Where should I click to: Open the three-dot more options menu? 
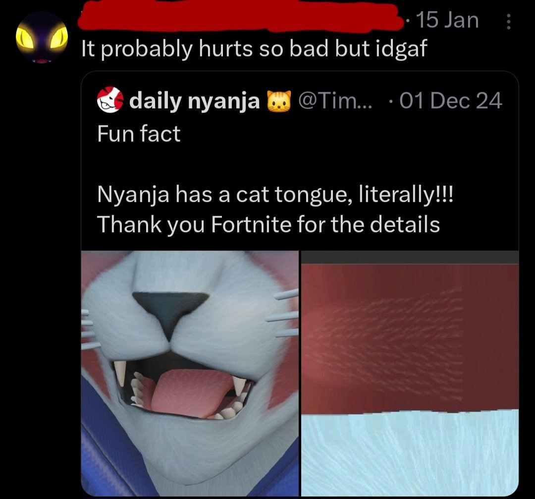[508, 21]
